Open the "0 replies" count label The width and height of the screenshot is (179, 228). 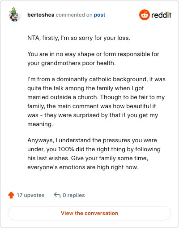point(74,195)
